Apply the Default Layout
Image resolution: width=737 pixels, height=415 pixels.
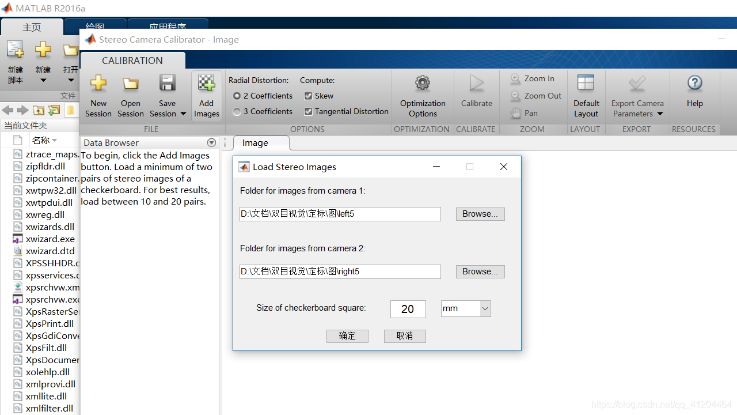586,96
